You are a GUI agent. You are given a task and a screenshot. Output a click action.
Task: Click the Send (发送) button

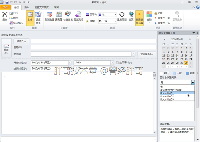click(x=6, y=48)
